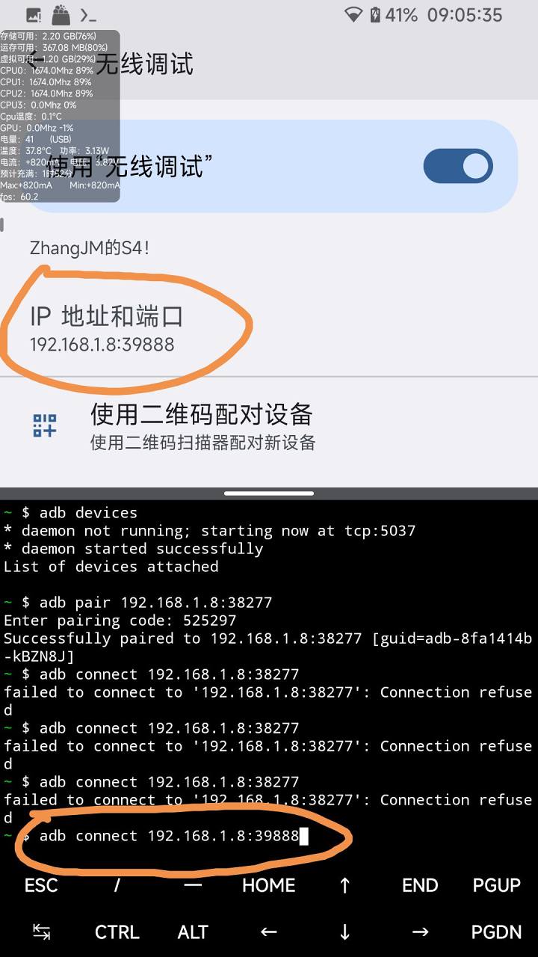Tap the slash key in extra keys
This screenshot has width=538, height=957.
point(117,886)
